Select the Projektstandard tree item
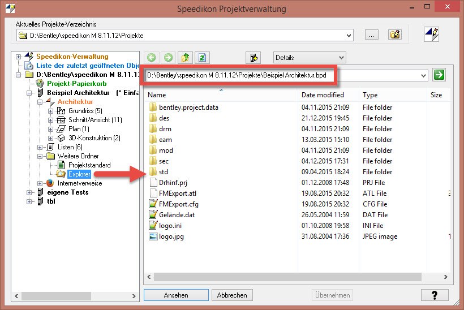 click(x=89, y=165)
